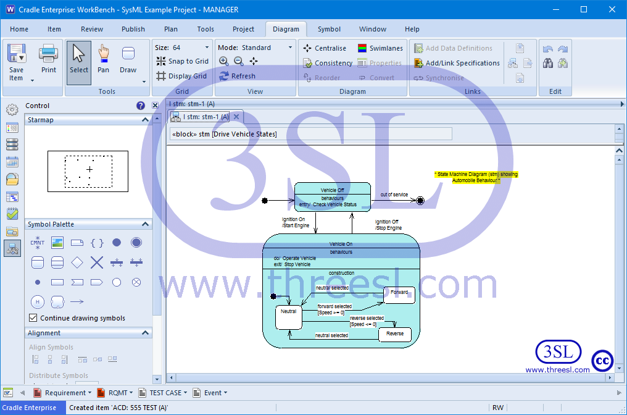Click the Consistency button
The image size is (627, 415).
(328, 63)
